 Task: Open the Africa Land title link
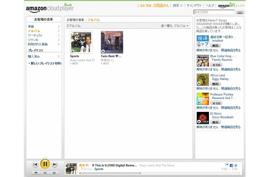[x=217, y=75]
